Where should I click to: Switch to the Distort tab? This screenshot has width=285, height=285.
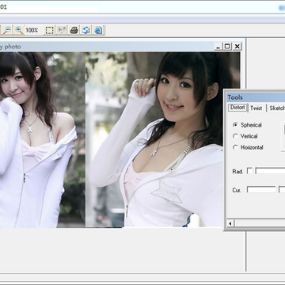click(237, 108)
